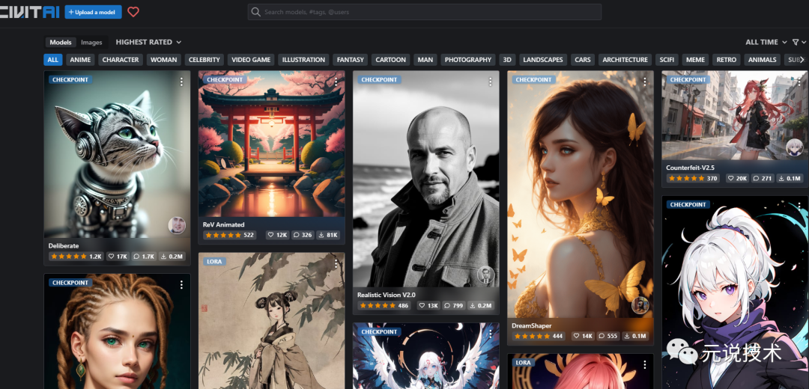This screenshot has width=809, height=389.
Task: Click the DreamShaper 444 star rating
Action: point(539,336)
